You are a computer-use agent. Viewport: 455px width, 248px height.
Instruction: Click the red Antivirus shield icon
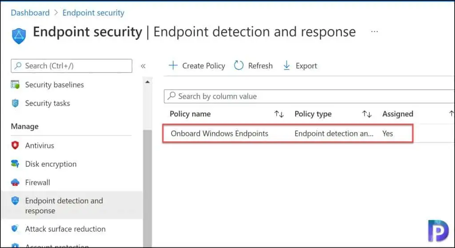(15, 145)
